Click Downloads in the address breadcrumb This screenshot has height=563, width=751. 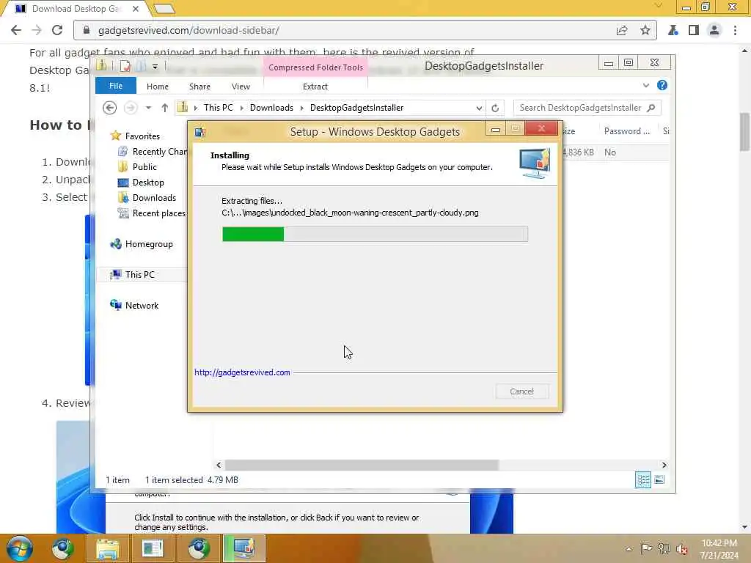[271, 108]
